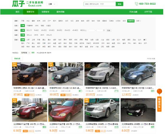The width and height of the screenshot is (165, 134).
Task: Open the black 300C sedan photo priced 30.00万
Action: [x=66, y=74]
